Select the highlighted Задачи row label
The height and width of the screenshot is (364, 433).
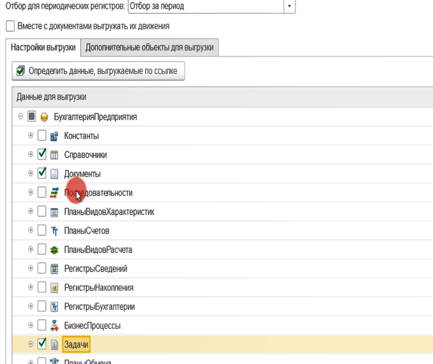pos(76,344)
